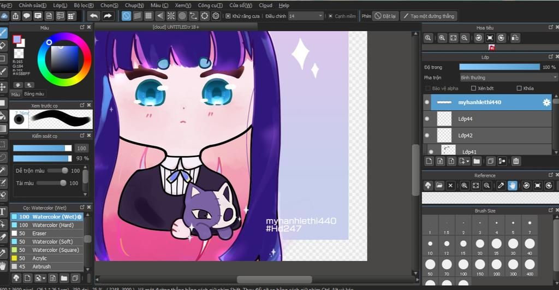
Task: Click the cloud save toolbar icon
Action: [4, 16]
